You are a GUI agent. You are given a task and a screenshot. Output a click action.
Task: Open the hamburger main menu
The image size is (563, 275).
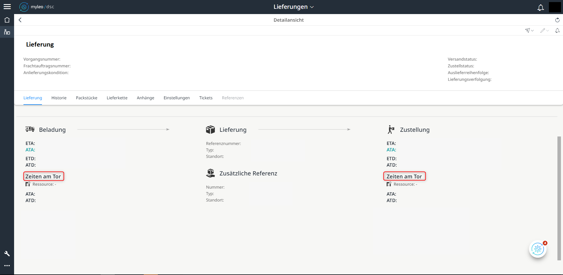coord(7,7)
